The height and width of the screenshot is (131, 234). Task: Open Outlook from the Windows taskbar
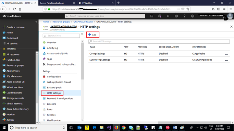click(79, 128)
